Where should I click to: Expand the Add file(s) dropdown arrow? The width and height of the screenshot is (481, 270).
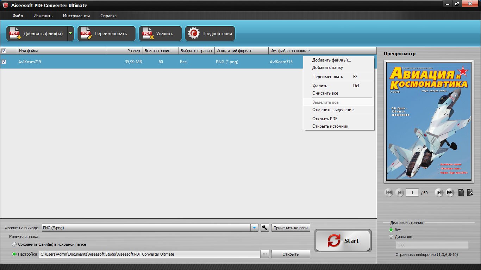[x=70, y=34]
